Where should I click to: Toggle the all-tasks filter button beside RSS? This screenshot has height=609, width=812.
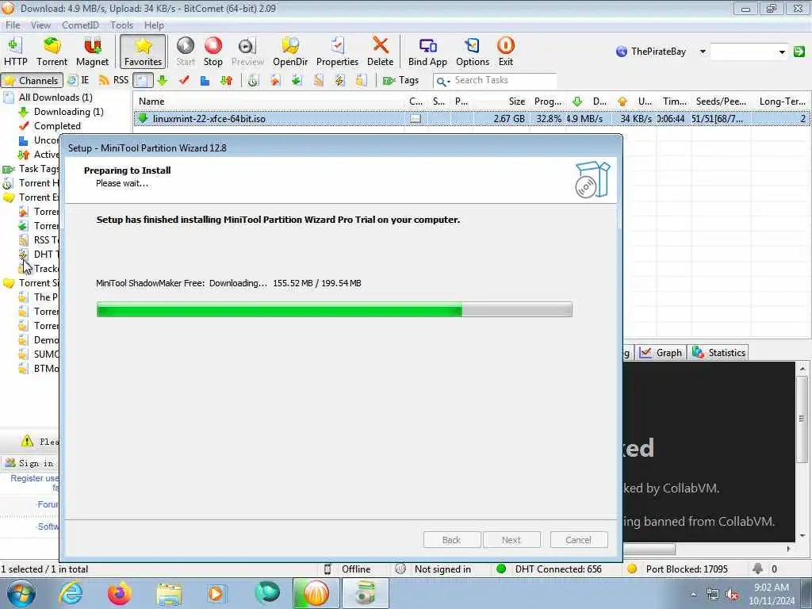pyautogui.click(x=143, y=80)
